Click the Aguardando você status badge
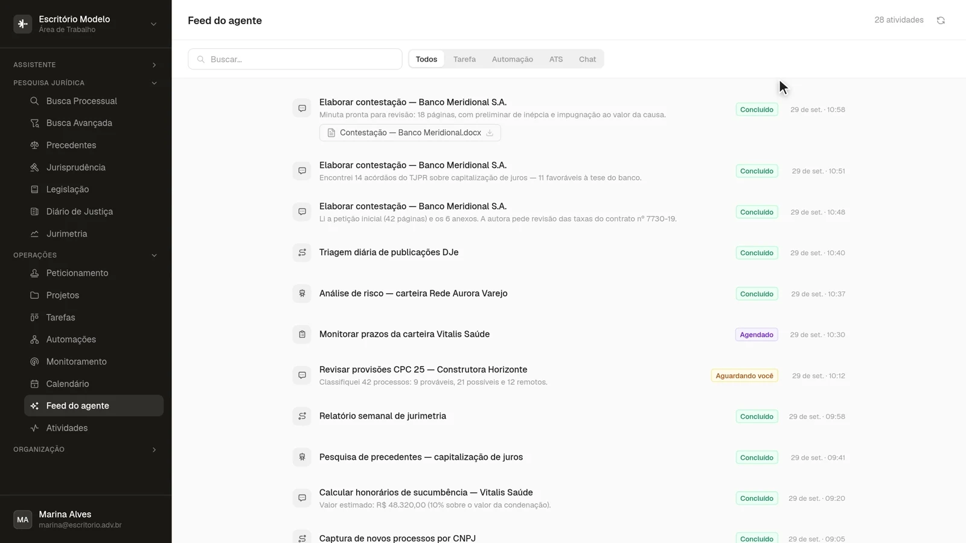Screen dimensions: 966x543 pos(744,375)
